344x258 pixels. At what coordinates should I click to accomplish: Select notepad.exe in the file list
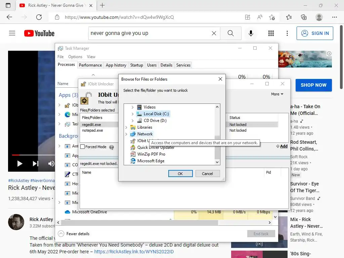(92, 130)
